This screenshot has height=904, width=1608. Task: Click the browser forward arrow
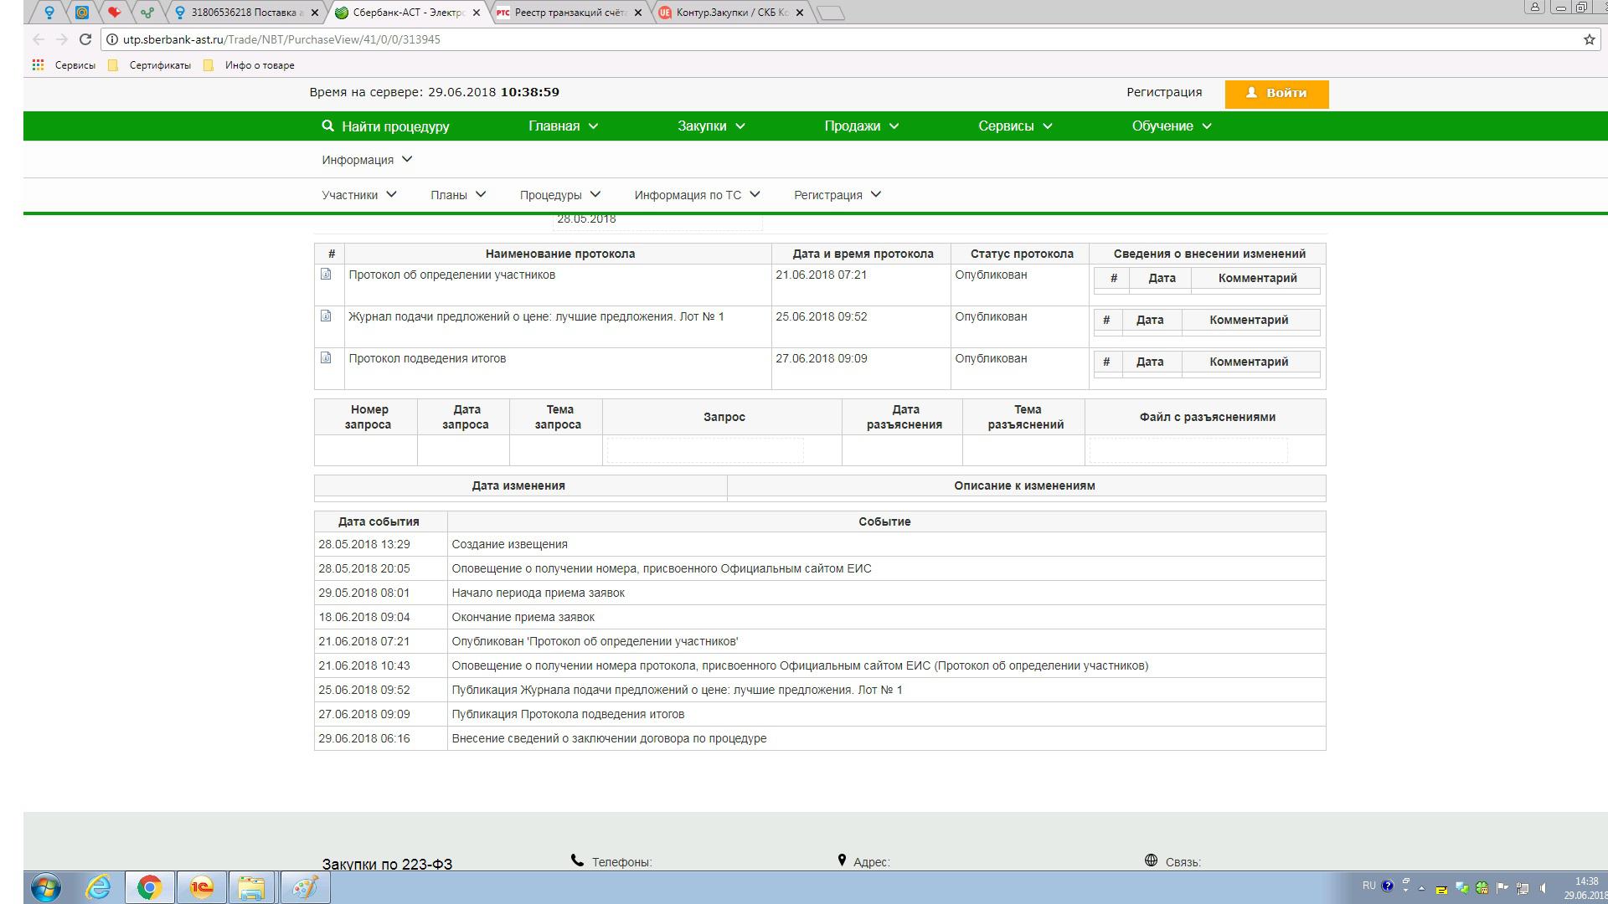tap(61, 39)
